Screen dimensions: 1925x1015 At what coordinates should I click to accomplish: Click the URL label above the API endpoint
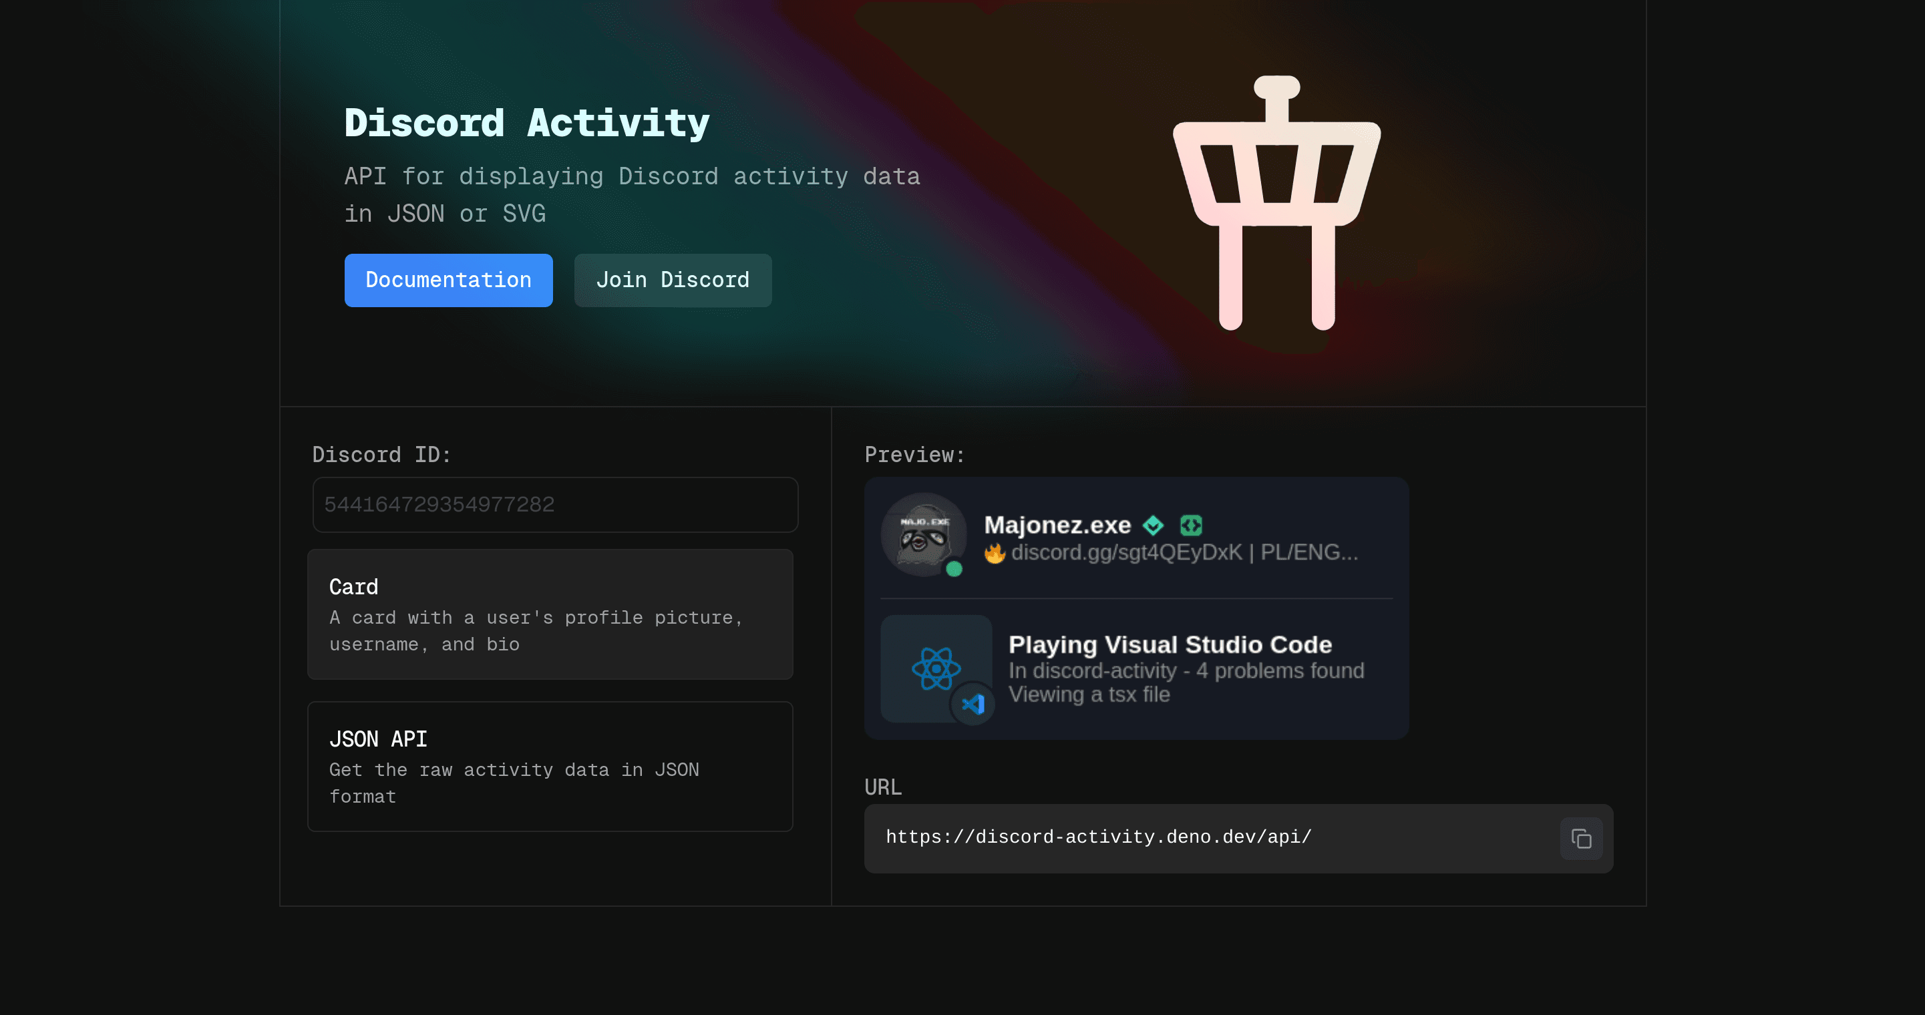tap(884, 787)
